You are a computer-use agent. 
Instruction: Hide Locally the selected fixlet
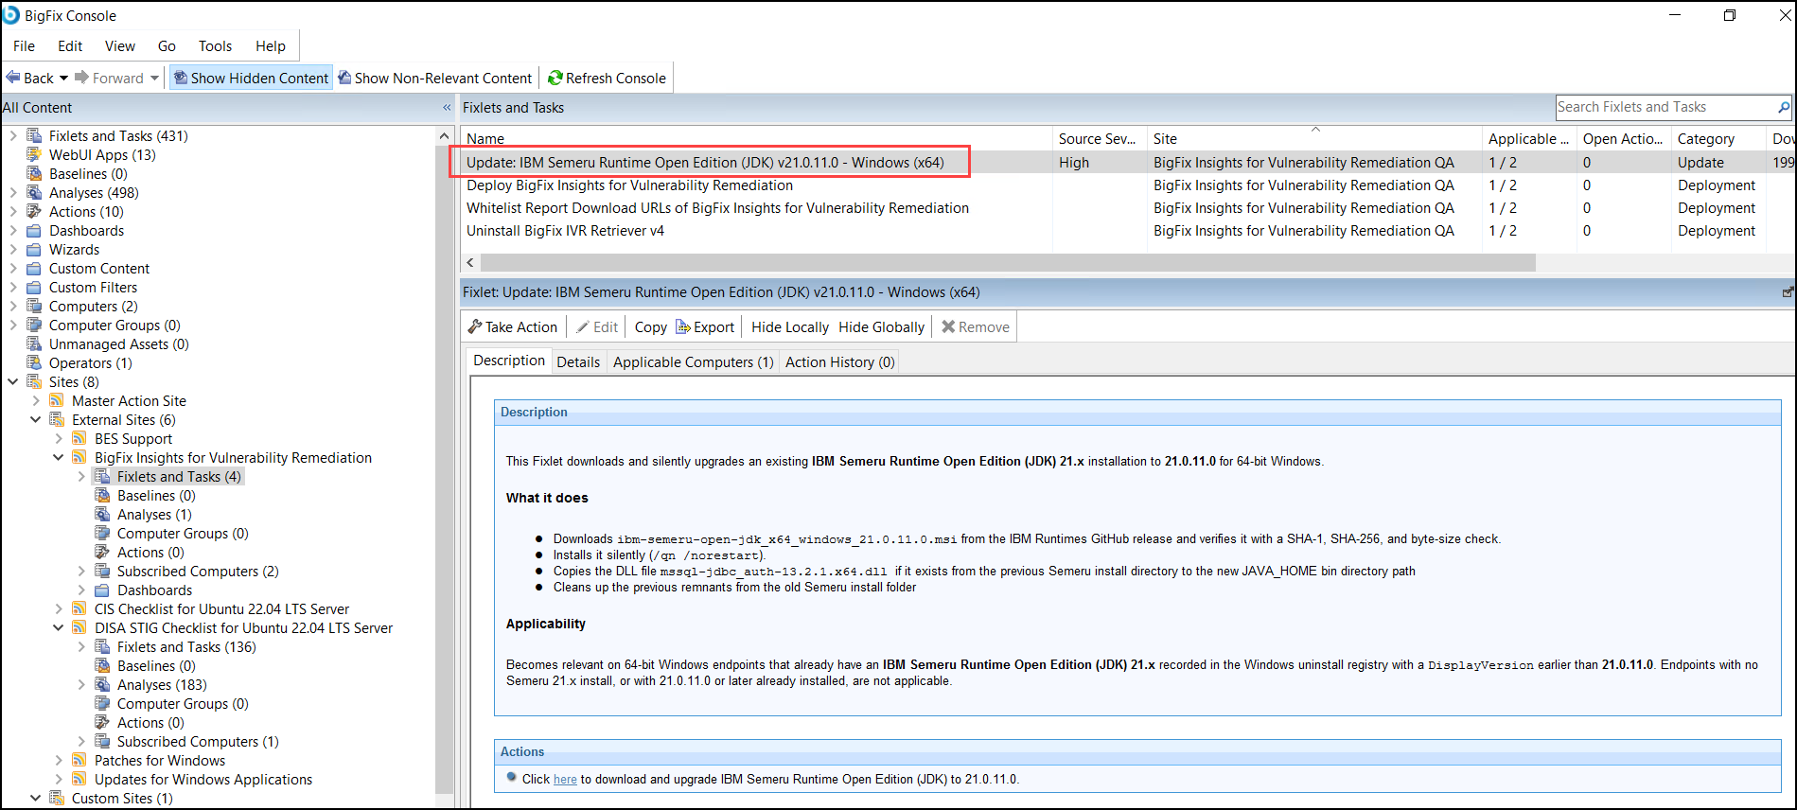pyautogui.click(x=790, y=326)
